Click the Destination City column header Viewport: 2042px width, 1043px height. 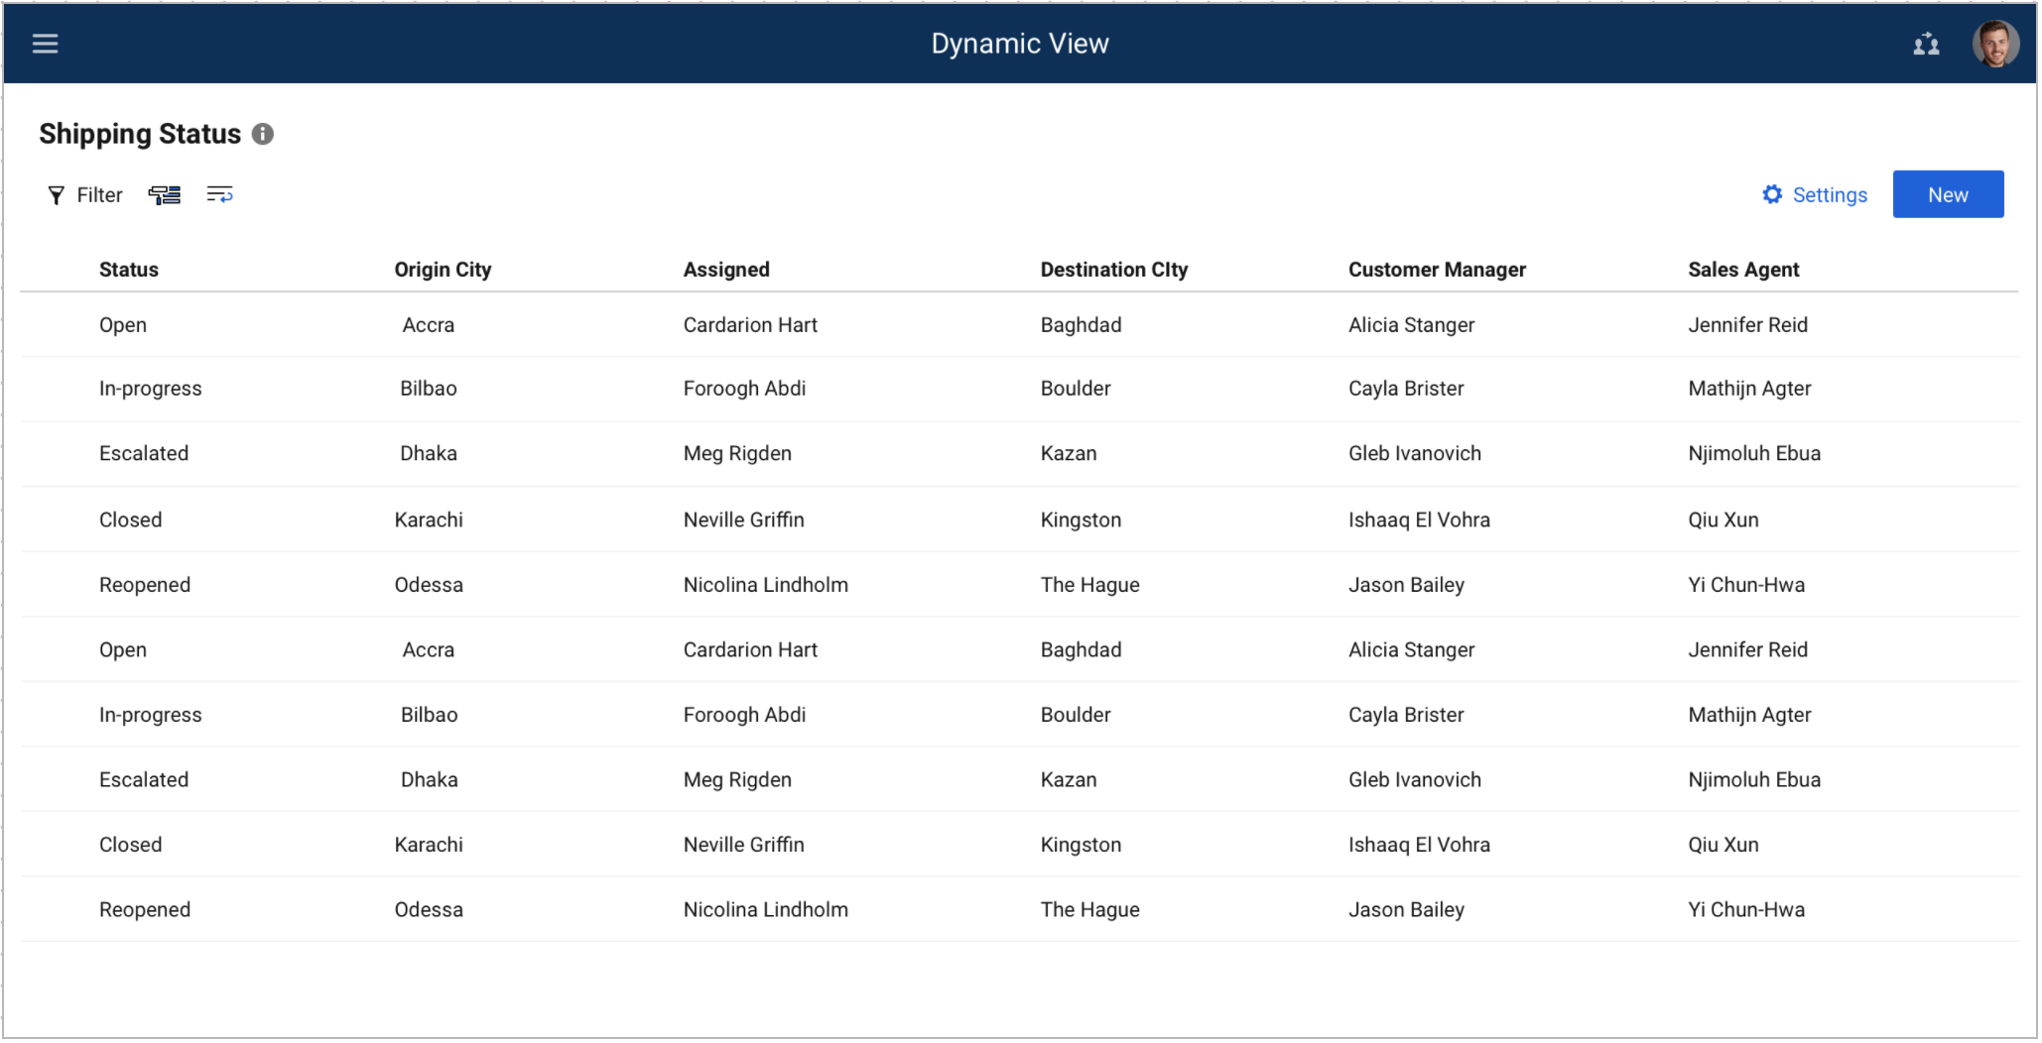[1113, 270]
